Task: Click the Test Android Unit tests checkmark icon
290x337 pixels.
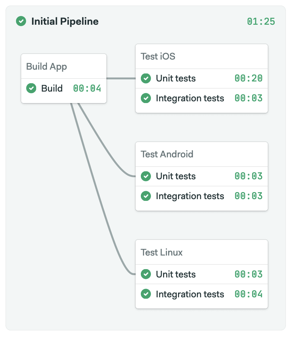Action: click(146, 176)
